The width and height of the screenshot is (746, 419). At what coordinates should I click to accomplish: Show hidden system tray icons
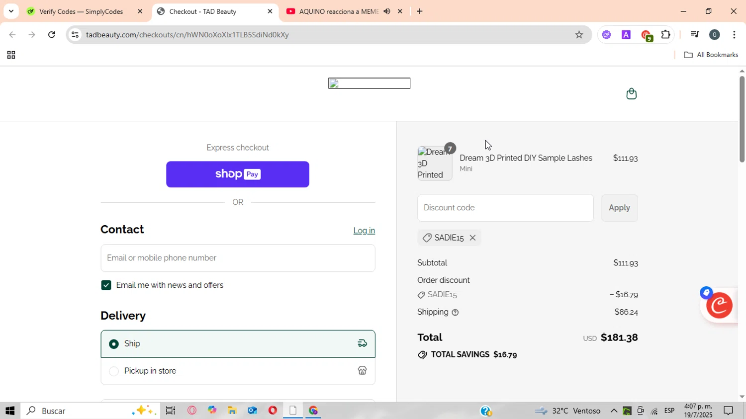(614, 411)
